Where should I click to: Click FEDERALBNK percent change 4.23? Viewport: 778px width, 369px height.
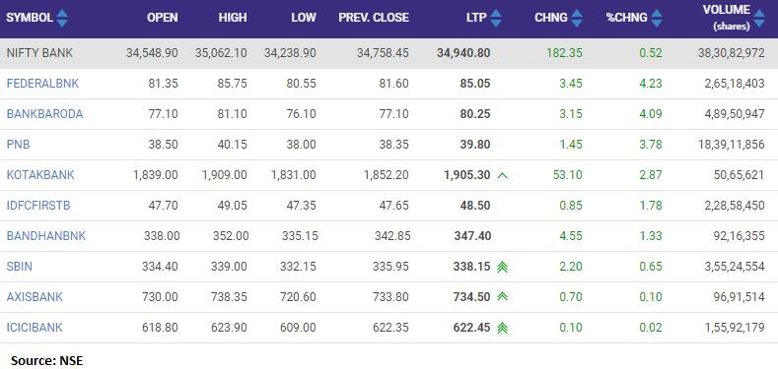(651, 84)
